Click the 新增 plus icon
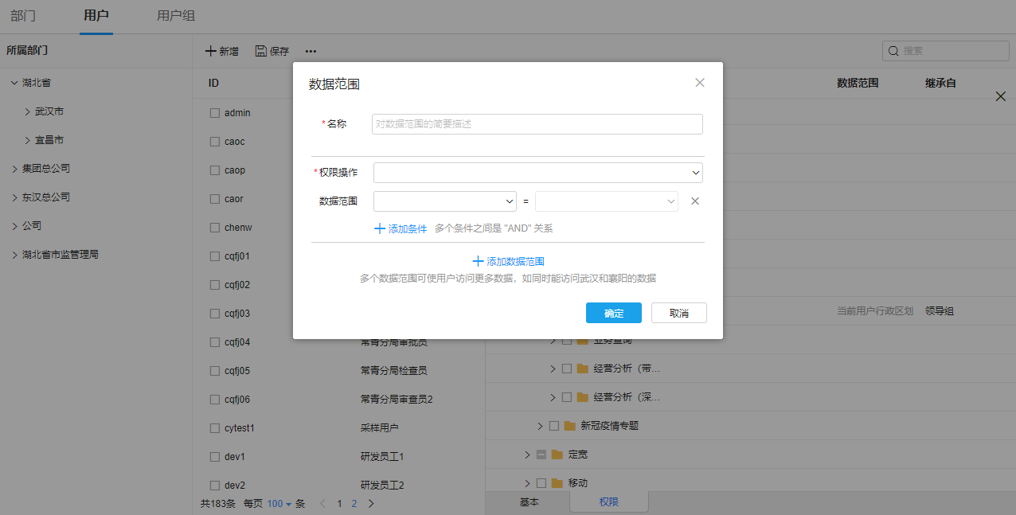Image resolution: width=1016 pixels, height=515 pixels. tap(211, 51)
